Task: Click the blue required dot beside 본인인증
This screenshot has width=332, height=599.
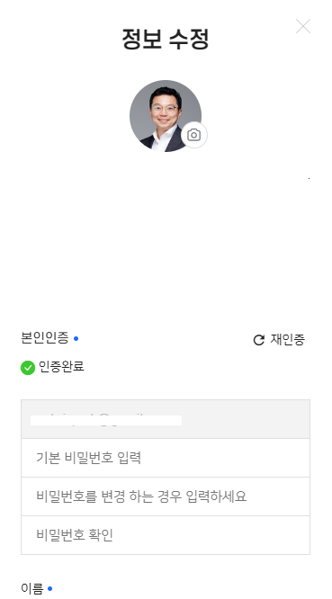Action: (x=76, y=338)
